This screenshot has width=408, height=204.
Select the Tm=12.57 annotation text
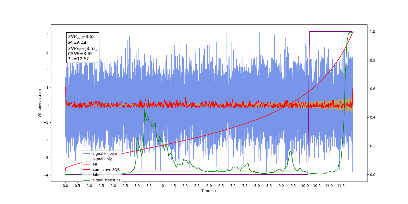coord(78,59)
